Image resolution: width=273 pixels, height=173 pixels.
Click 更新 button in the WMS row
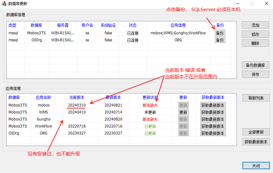point(183,112)
